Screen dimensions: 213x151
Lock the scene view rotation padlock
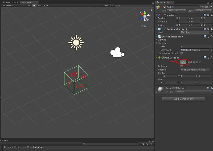pos(151,10)
